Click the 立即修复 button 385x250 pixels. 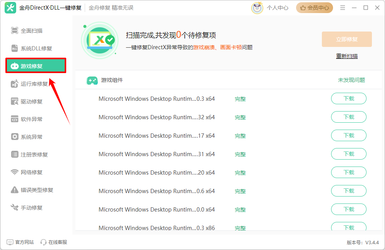[x=347, y=39]
